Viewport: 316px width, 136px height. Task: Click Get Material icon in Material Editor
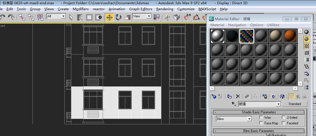pyautogui.click(x=214, y=97)
